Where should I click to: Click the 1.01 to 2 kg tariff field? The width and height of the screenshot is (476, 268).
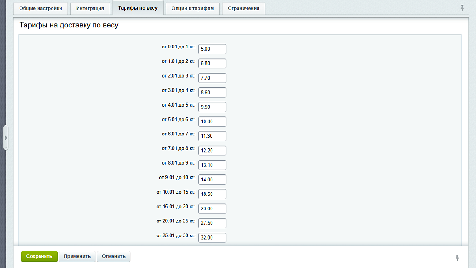(x=212, y=63)
